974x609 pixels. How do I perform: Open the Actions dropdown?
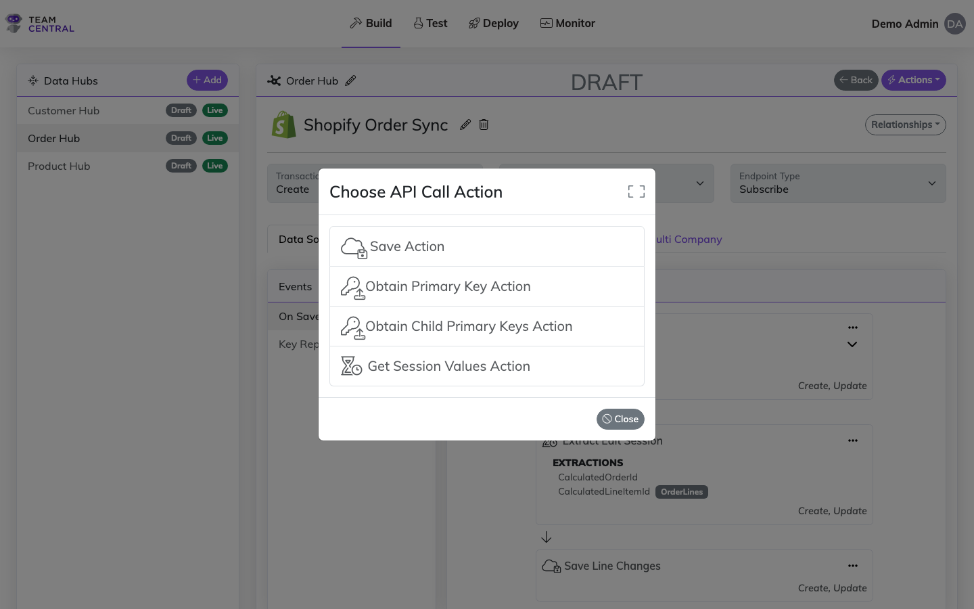913,80
